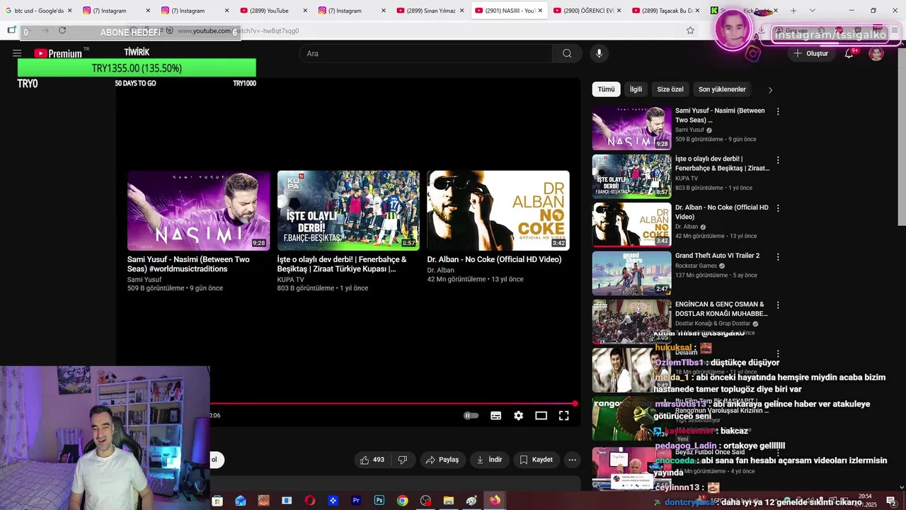Open the account avatar menu

876,54
